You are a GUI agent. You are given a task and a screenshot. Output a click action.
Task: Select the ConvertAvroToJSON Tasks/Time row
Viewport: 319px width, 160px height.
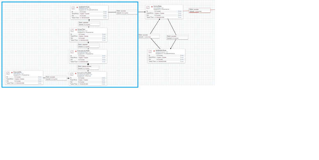pyautogui.click(x=88, y=84)
